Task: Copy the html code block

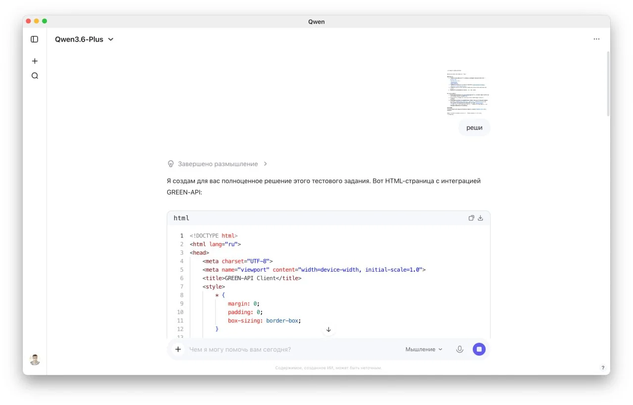Action: (x=471, y=218)
